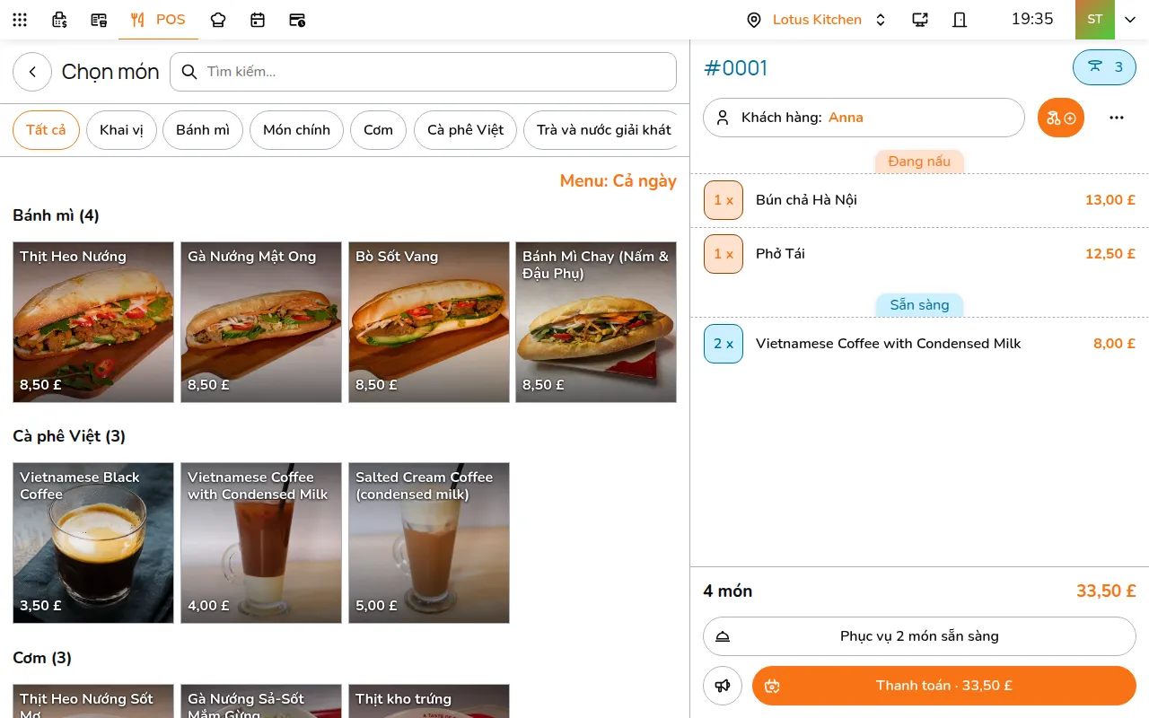
Task: Open the three-dot more options menu
Action: (1117, 118)
